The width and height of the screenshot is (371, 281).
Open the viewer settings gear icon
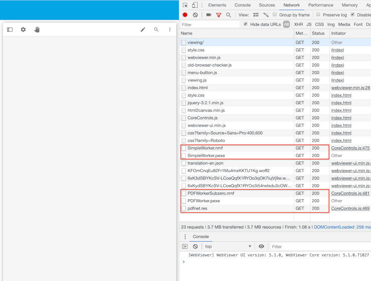23,30
